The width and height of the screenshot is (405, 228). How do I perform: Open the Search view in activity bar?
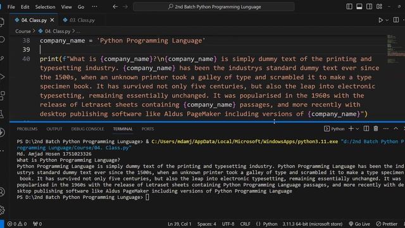[x=2, y=39]
